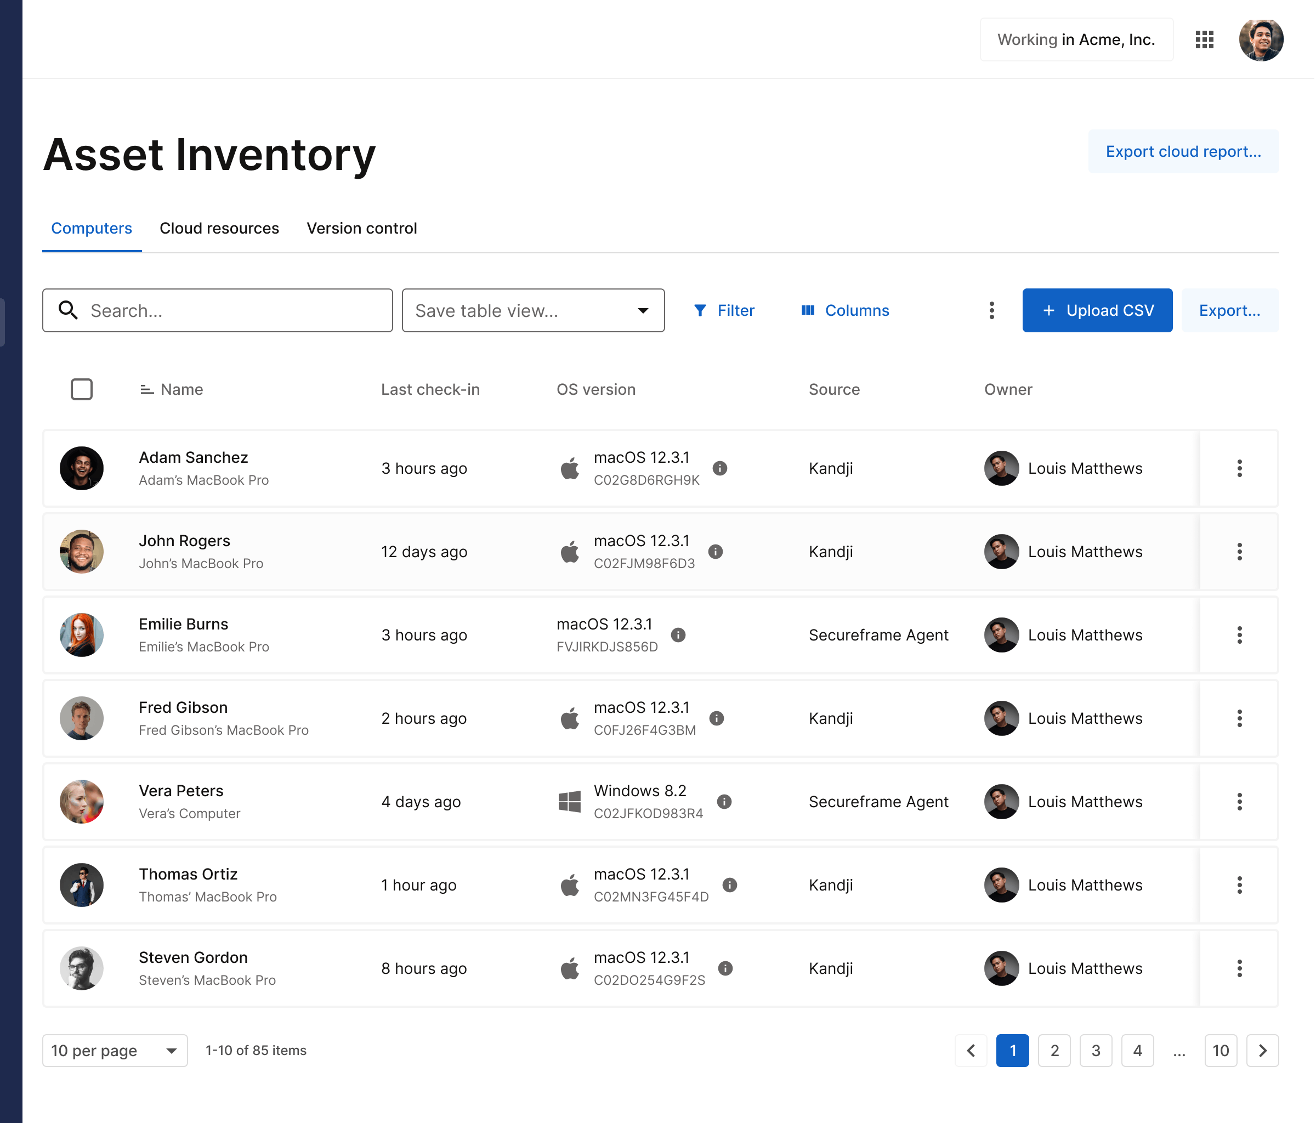Go to page 3 in pagination

(1096, 1051)
